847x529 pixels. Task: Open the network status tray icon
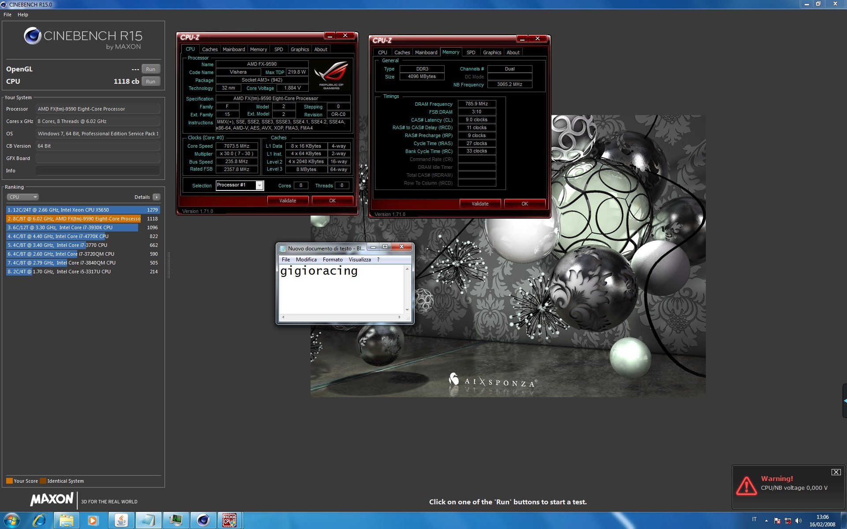(x=788, y=521)
